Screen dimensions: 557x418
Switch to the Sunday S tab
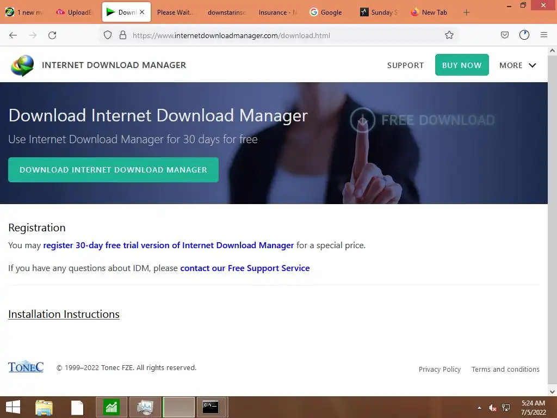[379, 13]
